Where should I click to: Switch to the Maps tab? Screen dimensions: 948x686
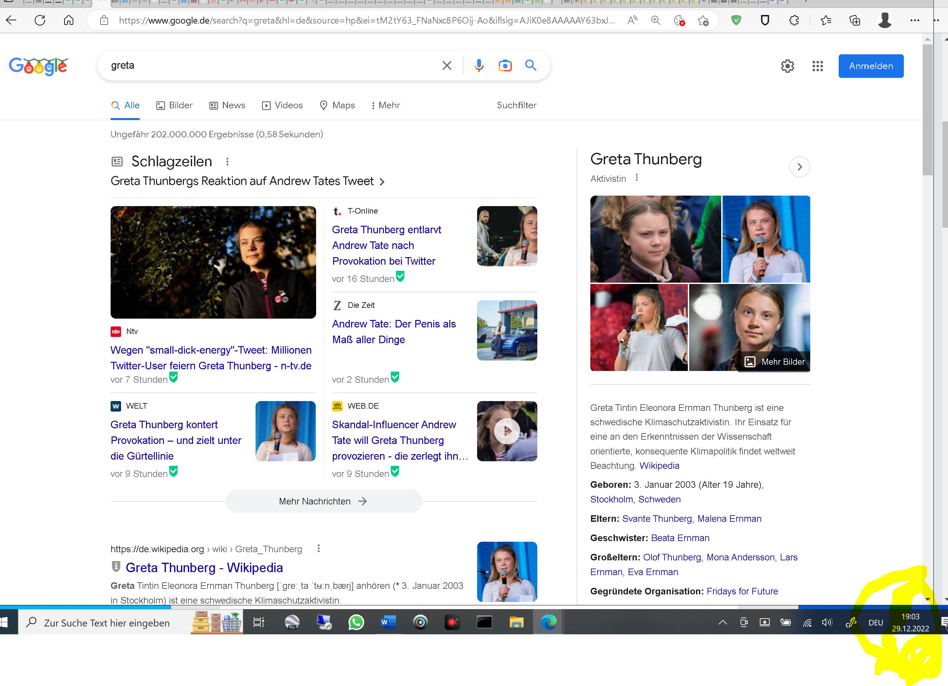(x=337, y=105)
